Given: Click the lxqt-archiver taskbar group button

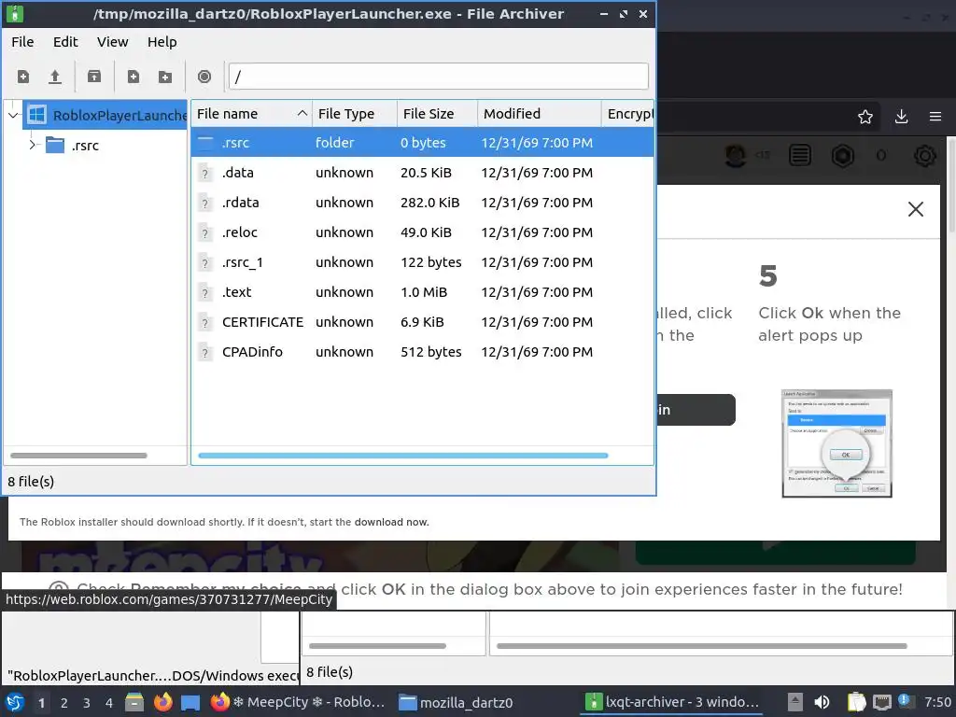Looking at the screenshot, I should 672,702.
